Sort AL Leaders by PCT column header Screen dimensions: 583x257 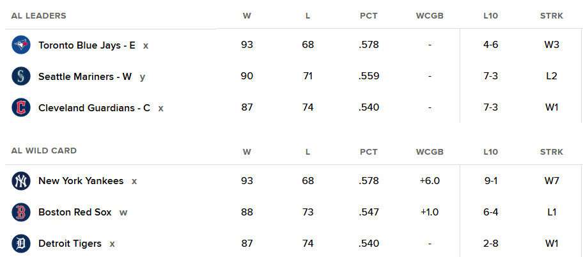click(369, 16)
